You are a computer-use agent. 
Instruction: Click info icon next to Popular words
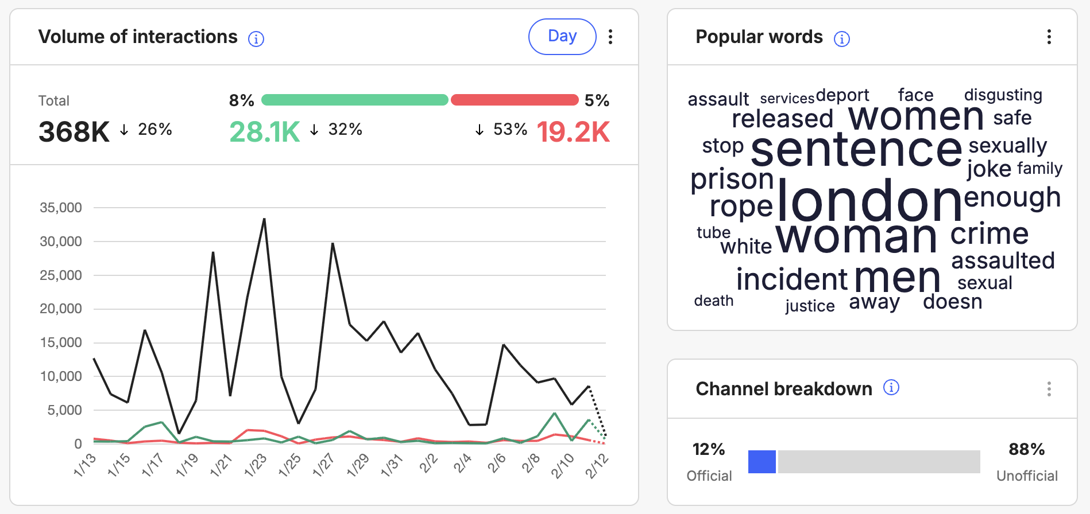(841, 39)
